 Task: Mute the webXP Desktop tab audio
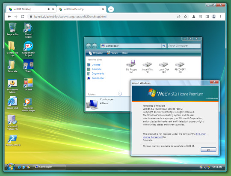(x=48, y=9)
